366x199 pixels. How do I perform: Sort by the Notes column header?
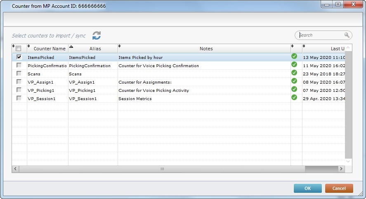click(x=206, y=49)
